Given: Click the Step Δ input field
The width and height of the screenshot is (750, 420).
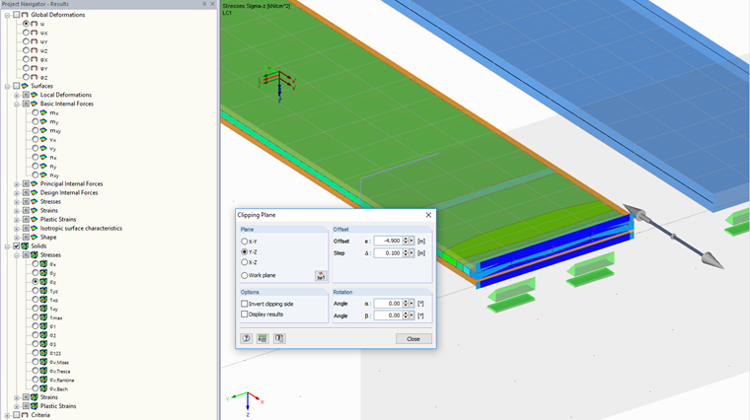Looking at the screenshot, I should pyautogui.click(x=388, y=252).
